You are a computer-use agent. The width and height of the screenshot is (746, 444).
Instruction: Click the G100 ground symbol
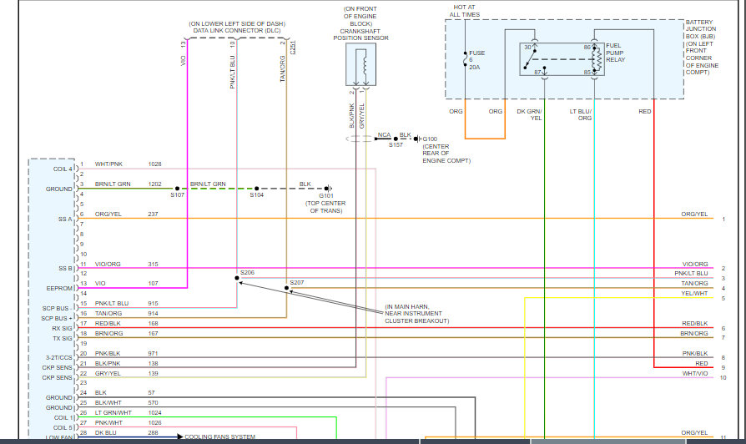[x=416, y=139]
